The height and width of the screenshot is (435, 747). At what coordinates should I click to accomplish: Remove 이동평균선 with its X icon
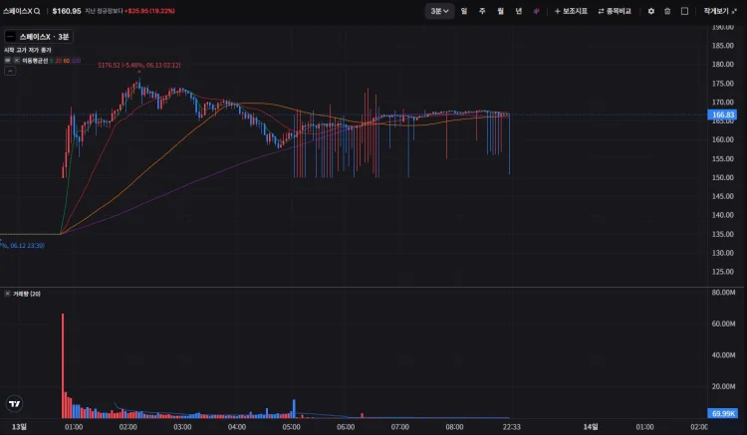16,61
